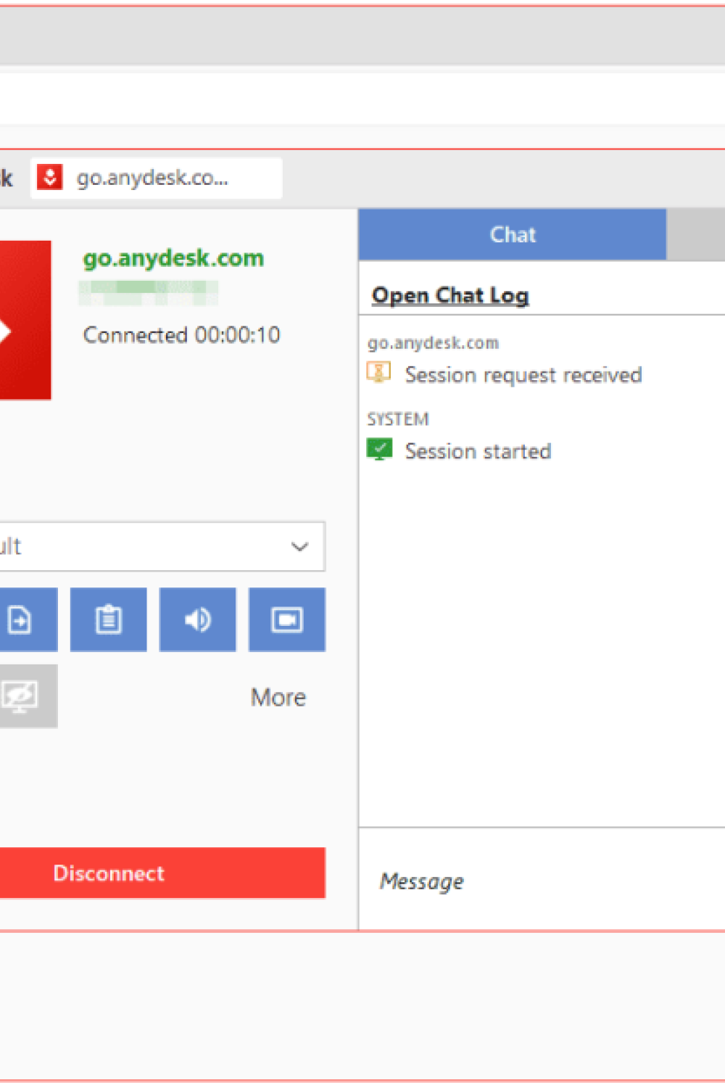Click the blurred client ID under address
Image resolution: width=725 pixels, height=1088 pixels.
[149, 293]
